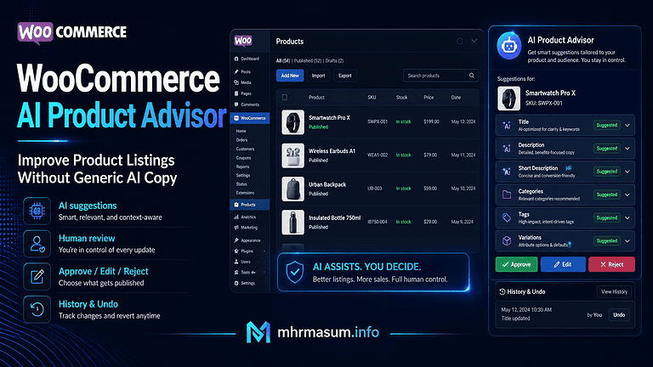The height and width of the screenshot is (367, 653).
Task: Click the Plugins icon in sidebar
Action: (x=236, y=251)
